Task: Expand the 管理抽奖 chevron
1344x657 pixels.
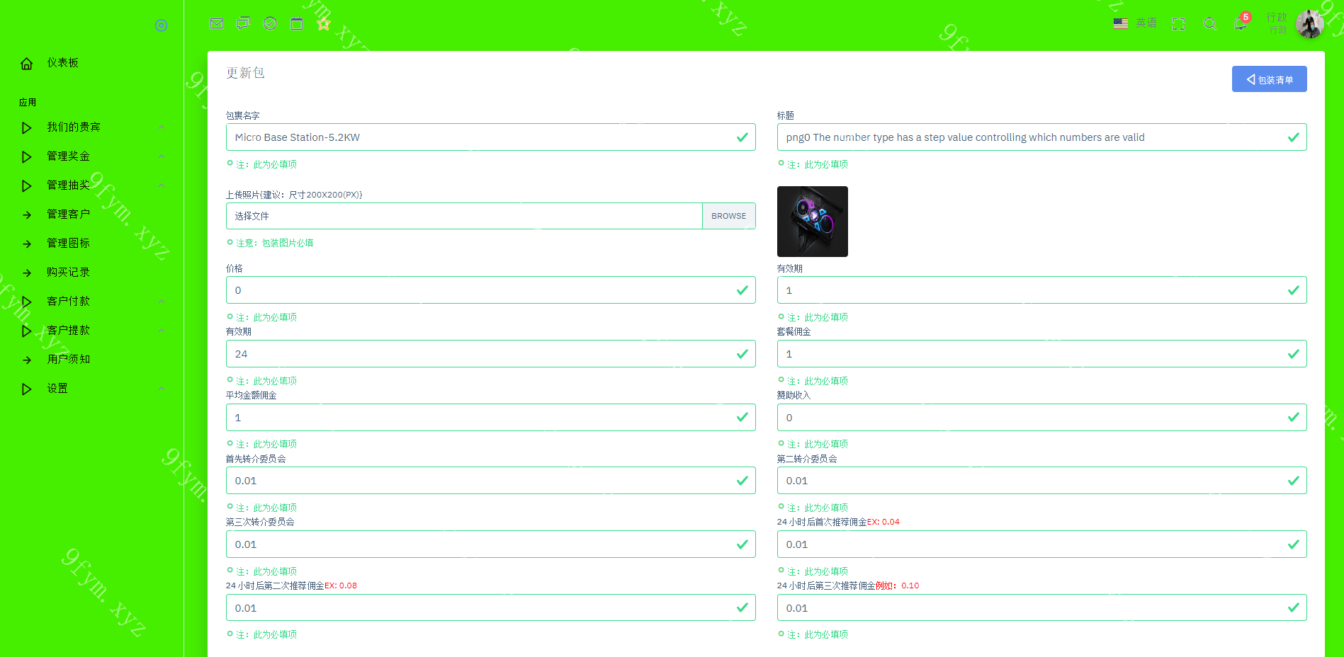Action: click(162, 185)
